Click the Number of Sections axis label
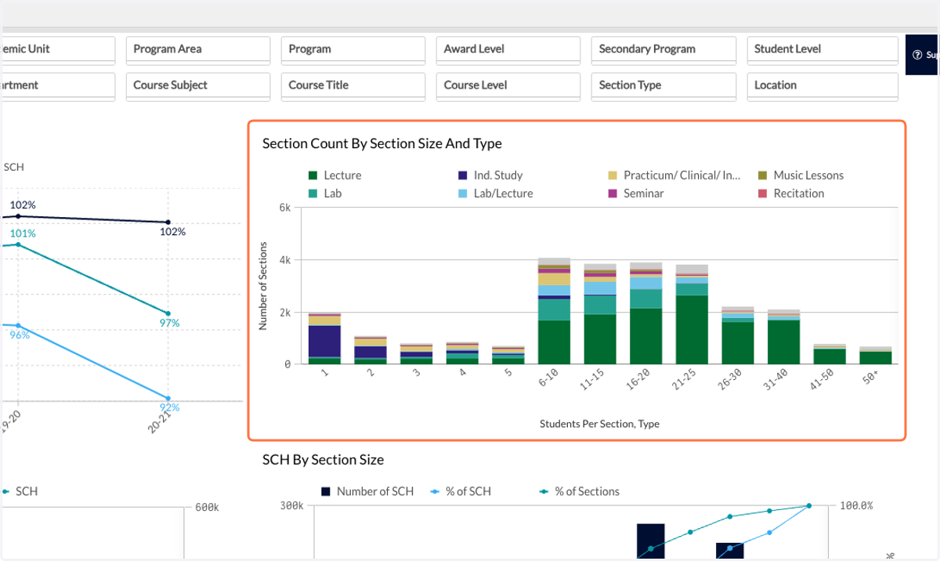Image resolution: width=940 pixels, height=561 pixels. tap(265, 285)
